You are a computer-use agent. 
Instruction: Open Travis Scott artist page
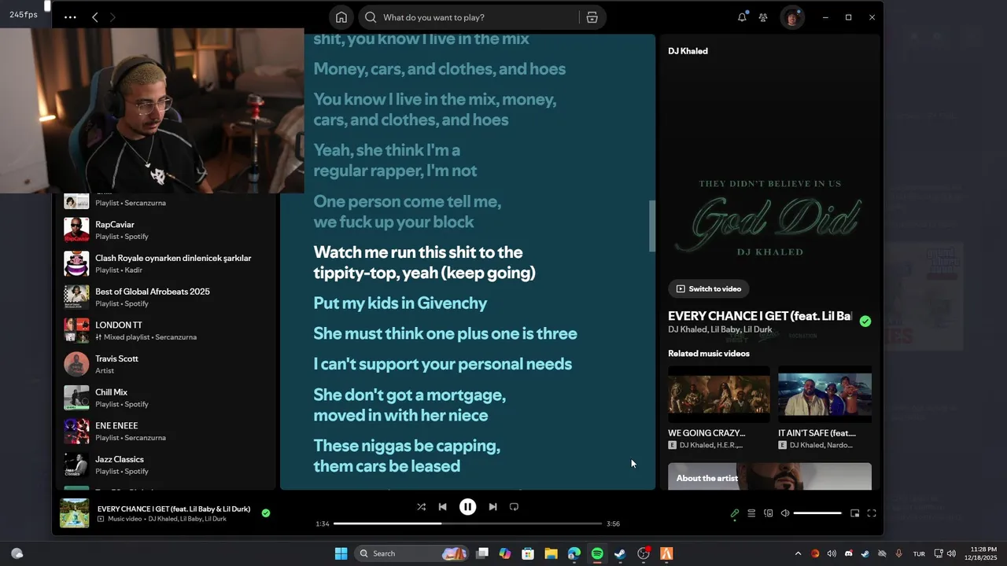(x=165, y=364)
